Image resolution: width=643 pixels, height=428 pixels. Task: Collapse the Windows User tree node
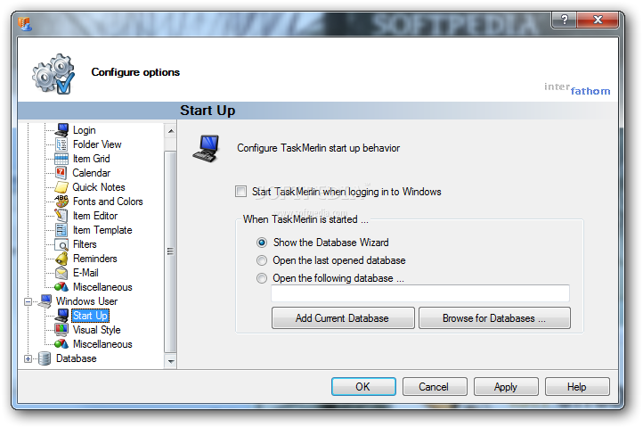coord(28,301)
